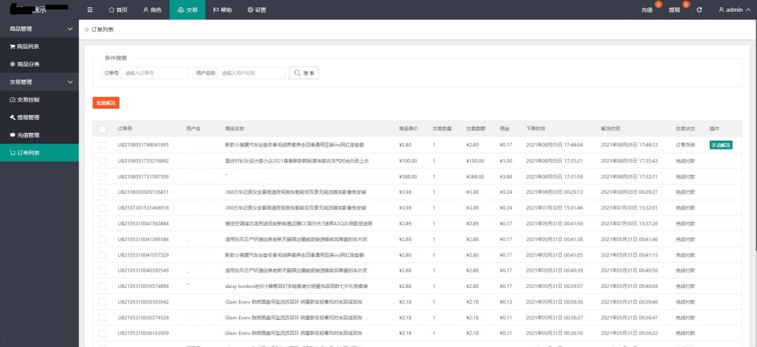
Task: Collapse the sidebar with the hamburger icon
Action: (90, 10)
